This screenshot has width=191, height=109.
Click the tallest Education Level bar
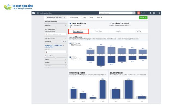click(x=129, y=89)
